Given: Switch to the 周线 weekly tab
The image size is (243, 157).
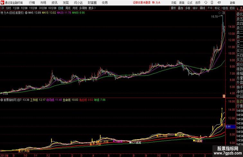Looking at the screenshot, I should pos(68,8).
